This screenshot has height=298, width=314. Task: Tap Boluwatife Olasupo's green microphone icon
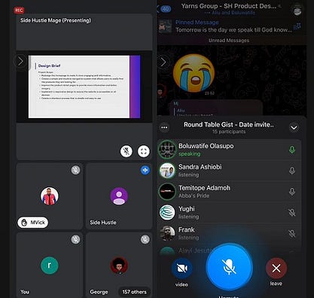coord(292,150)
